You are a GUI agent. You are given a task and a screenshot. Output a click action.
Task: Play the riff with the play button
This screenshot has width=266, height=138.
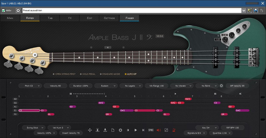tap(136, 130)
